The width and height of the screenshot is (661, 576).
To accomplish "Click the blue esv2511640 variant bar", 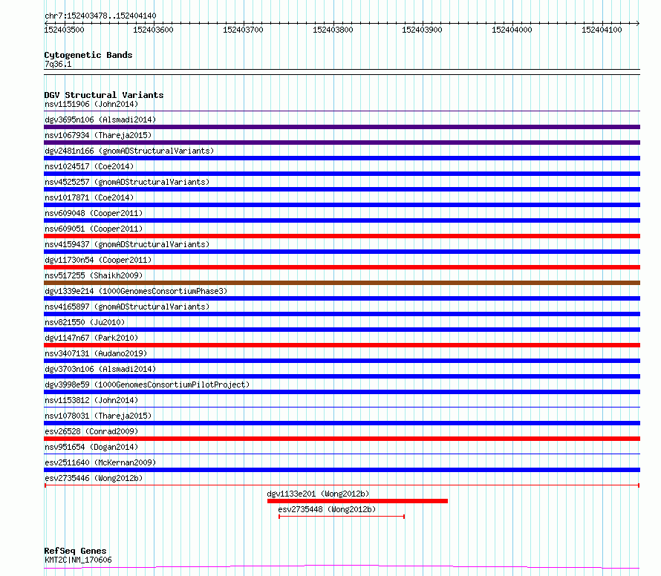I will tap(342, 470).
